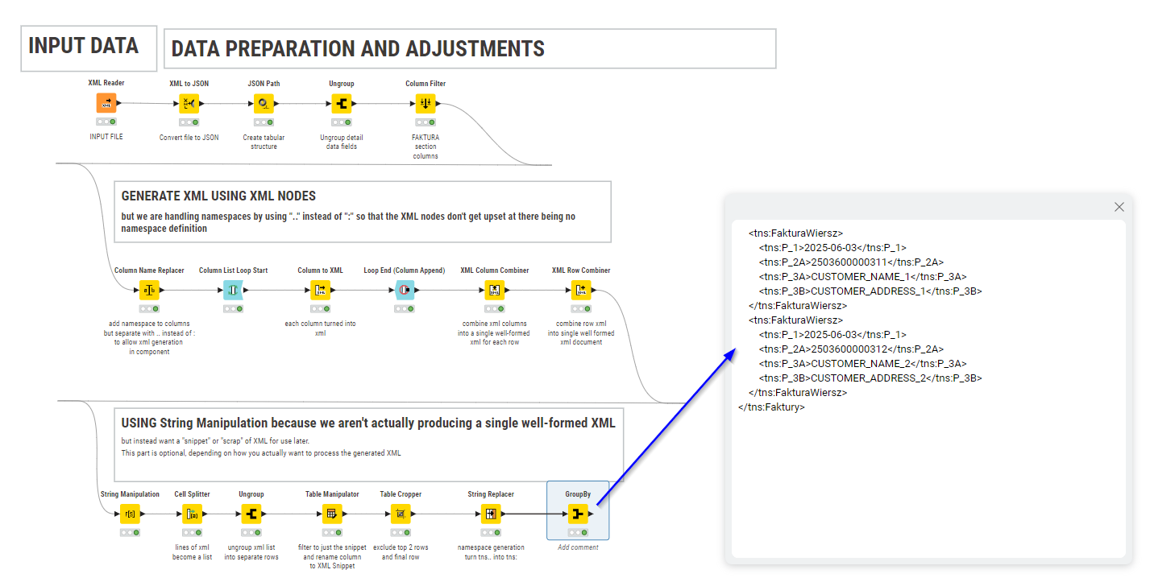Select the XML Reader node icon
Screen dimensions: 1150x578
pyautogui.click(x=106, y=103)
